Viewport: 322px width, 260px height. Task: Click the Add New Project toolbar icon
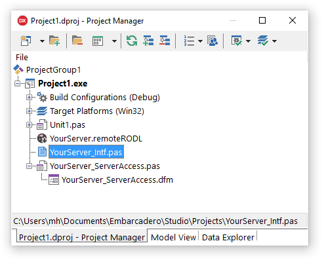tap(26, 41)
